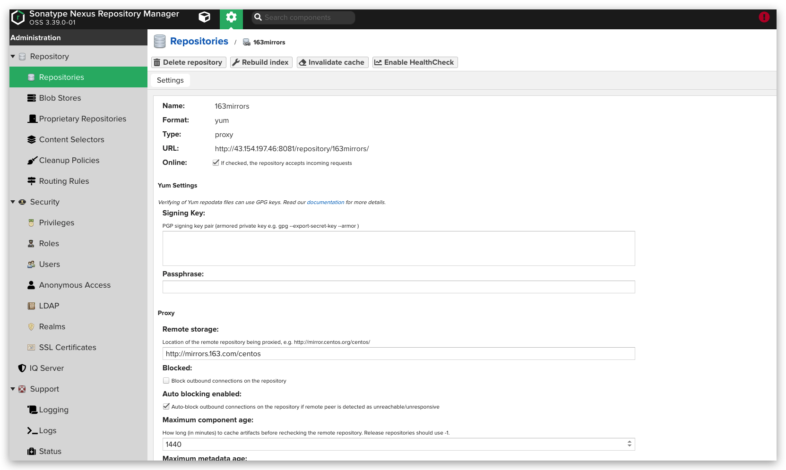Collapse the Repository tree section
The width and height of the screenshot is (786, 470).
13,56
